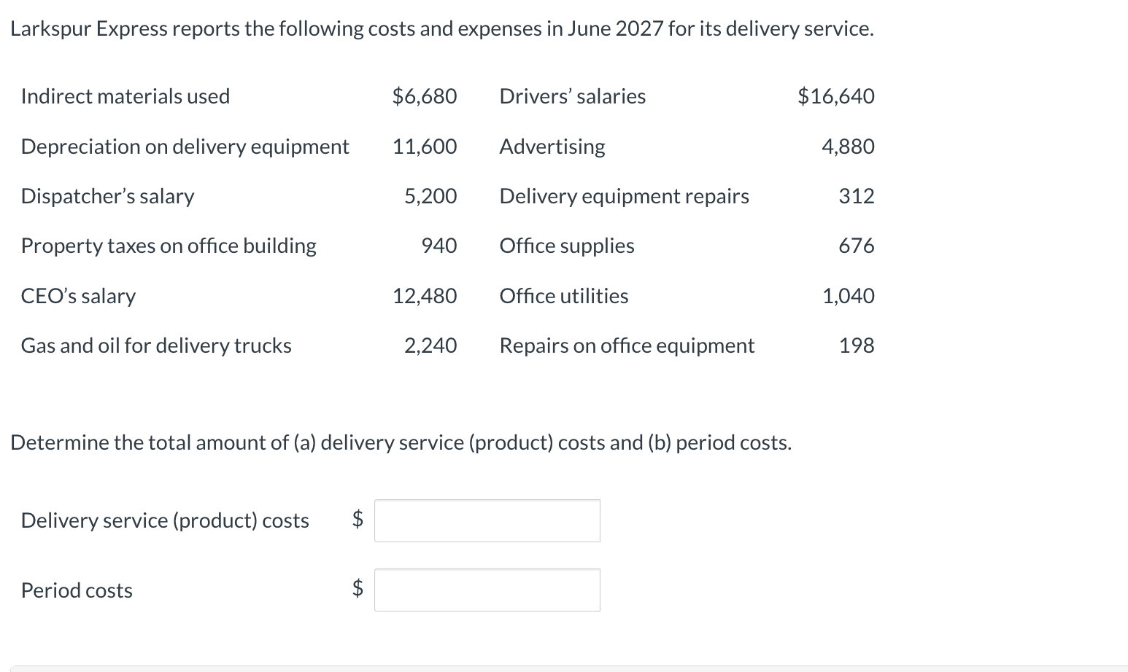Click the Period costs input field
Screen dimensions: 1128x672
tap(486, 589)
